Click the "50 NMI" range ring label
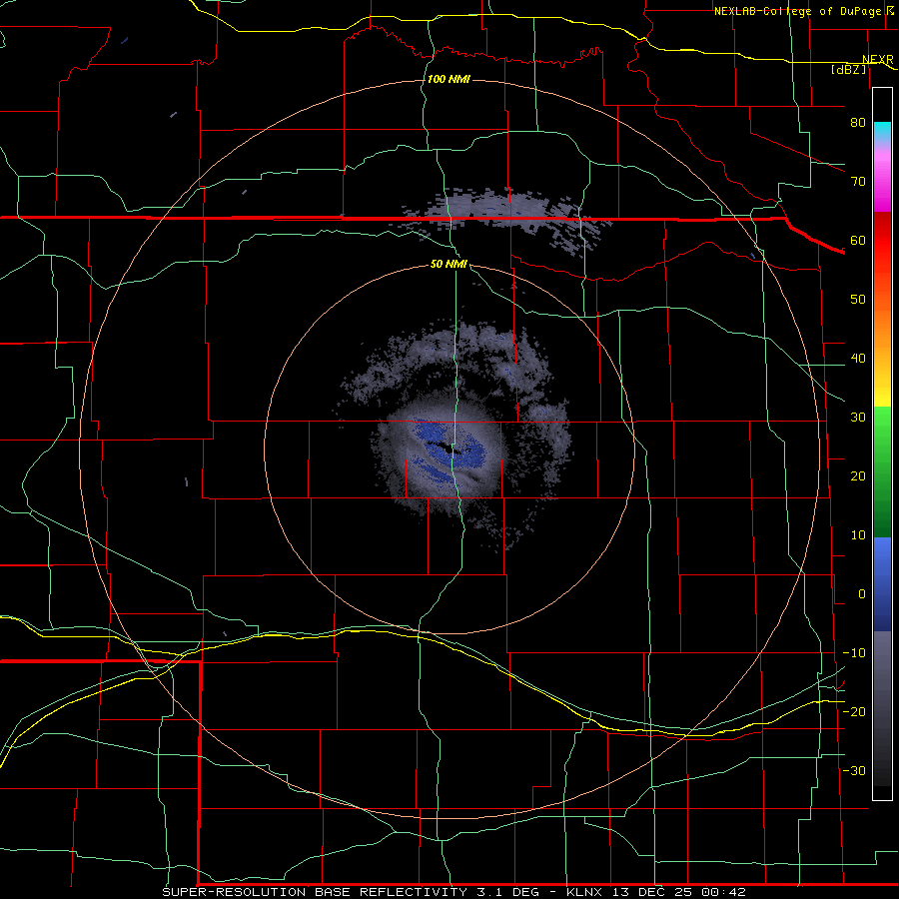The image size is (899, 899). [x=449, y=264]
